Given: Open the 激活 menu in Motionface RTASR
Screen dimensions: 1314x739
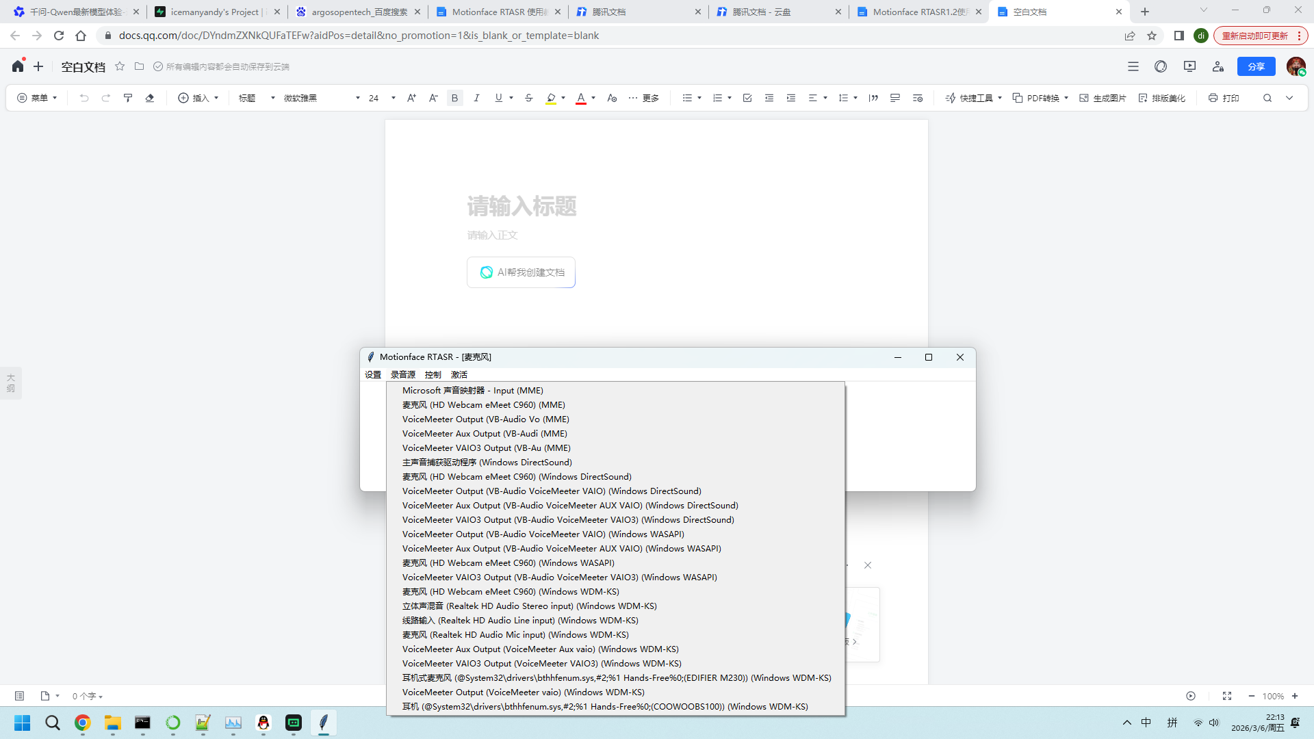Looking at the screenshot, I should point(459,375).
